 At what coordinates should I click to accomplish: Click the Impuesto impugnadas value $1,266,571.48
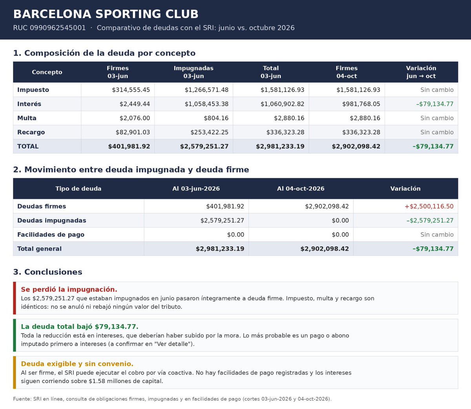207,90
